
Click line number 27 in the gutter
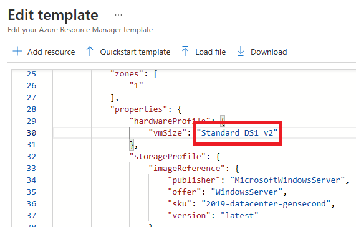click(31, 98)
